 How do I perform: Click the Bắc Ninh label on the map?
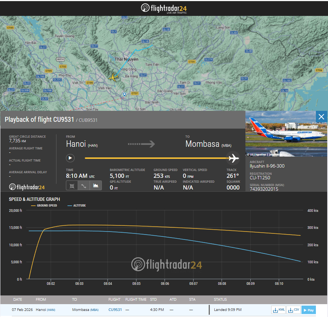coord(152,103)
